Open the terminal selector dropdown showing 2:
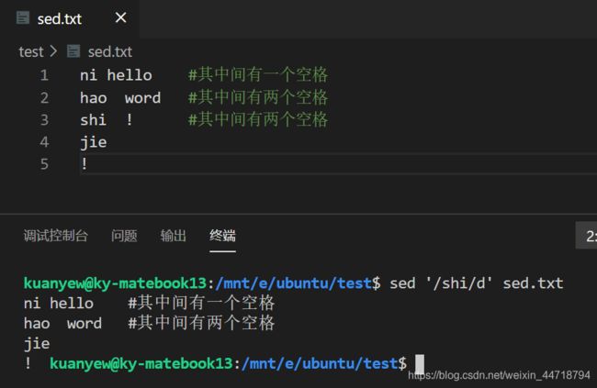Image resolution: width=597 pixels, height=388 pixels. pyautogui.click(x=586, y=236)
